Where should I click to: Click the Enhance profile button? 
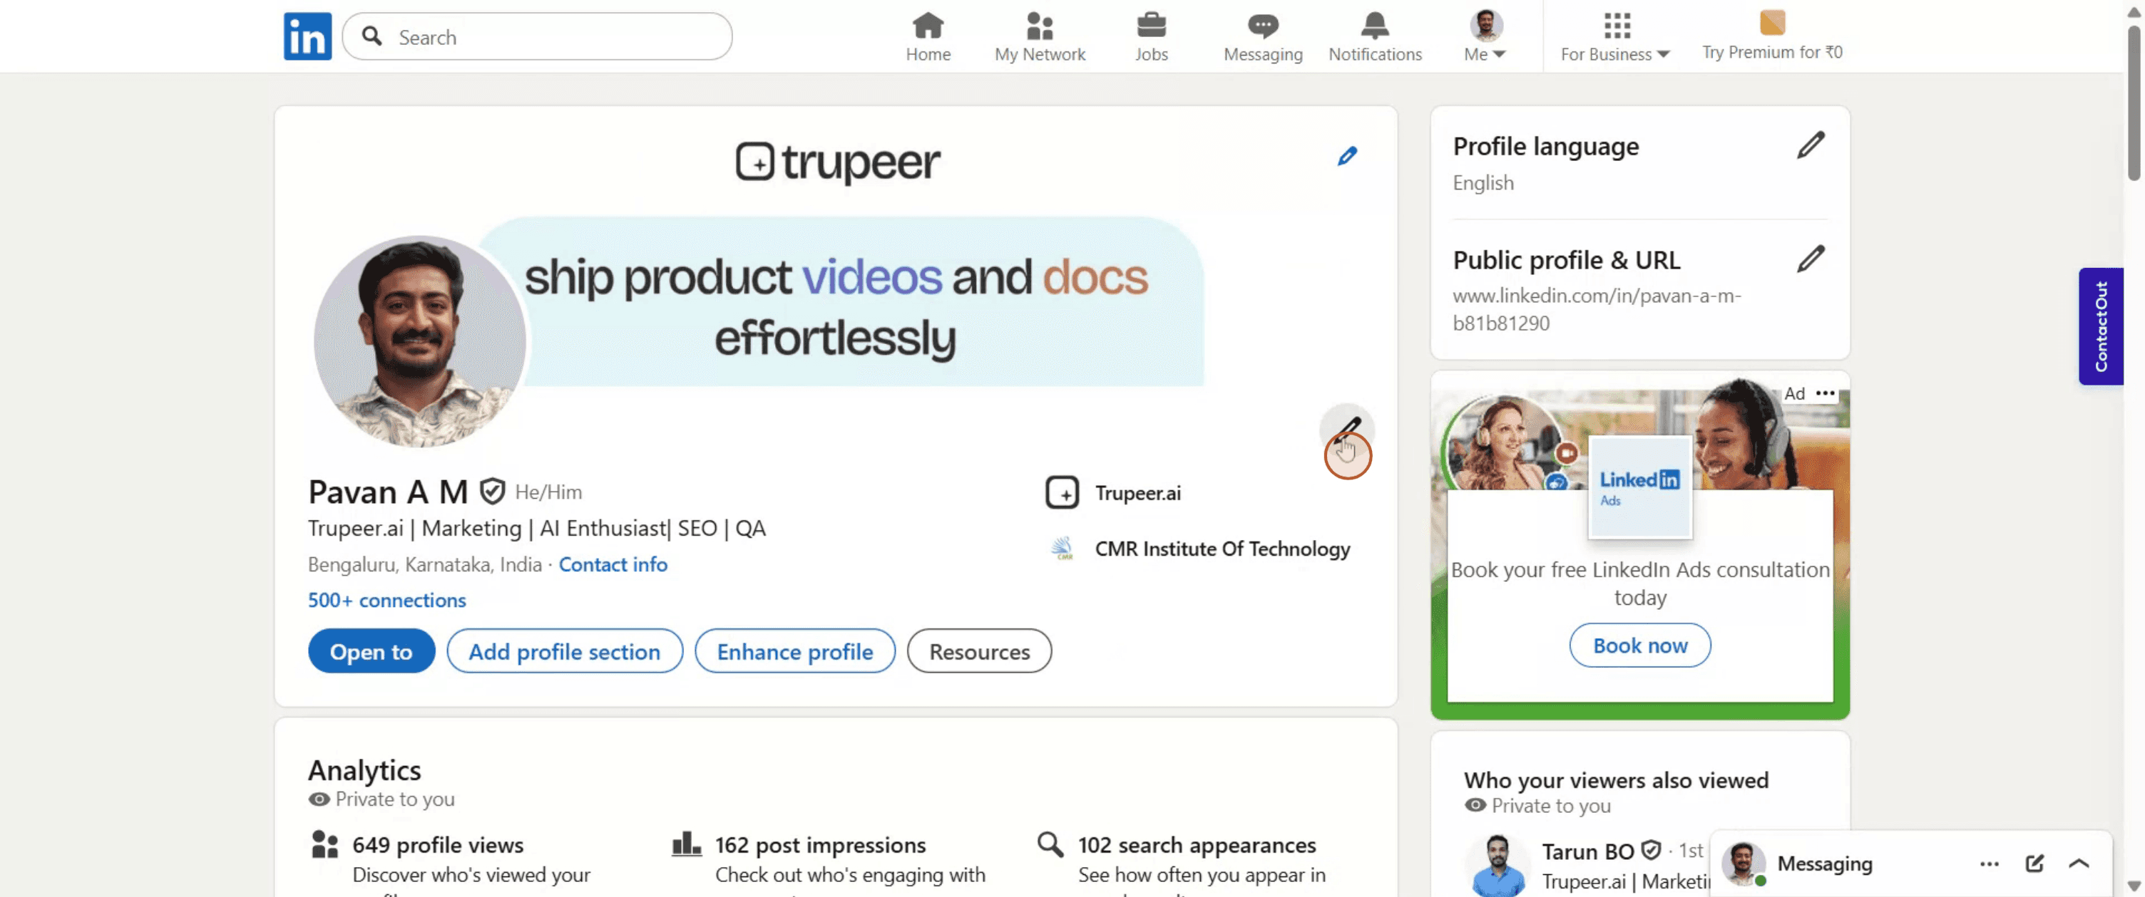pyautogui.click(x=794, y=651)
